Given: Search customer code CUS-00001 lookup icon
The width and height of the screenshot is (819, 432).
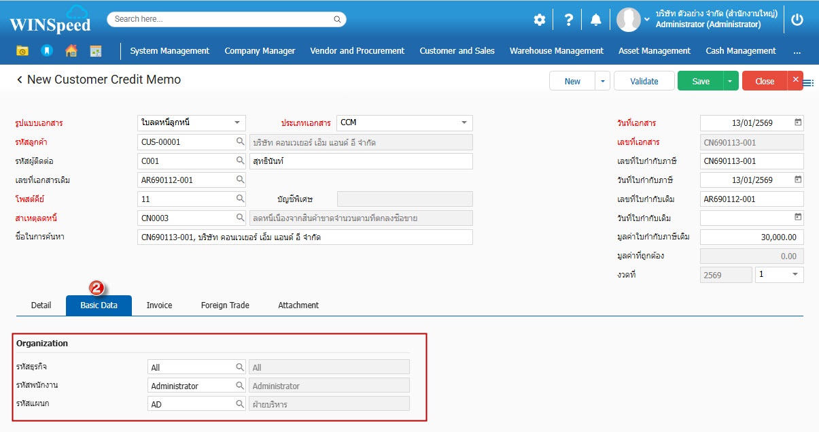Looking at the screenshot, I should pos(240,142).
